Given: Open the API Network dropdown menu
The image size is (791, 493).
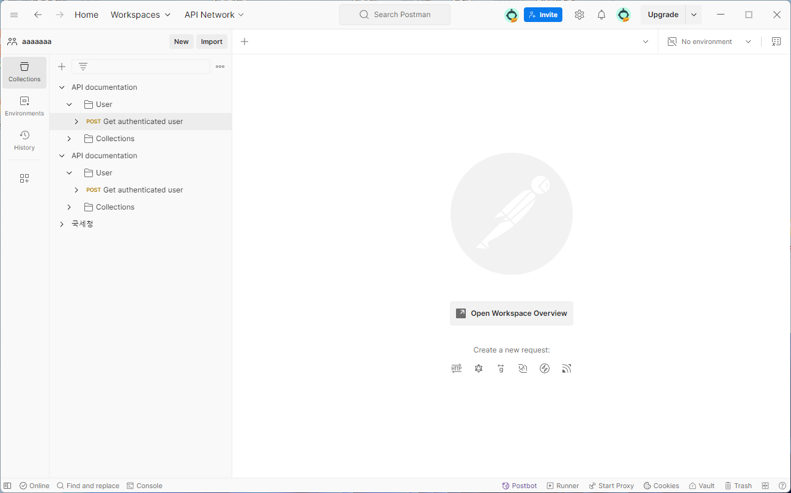Looking at the screenshot, I should 215,15.
